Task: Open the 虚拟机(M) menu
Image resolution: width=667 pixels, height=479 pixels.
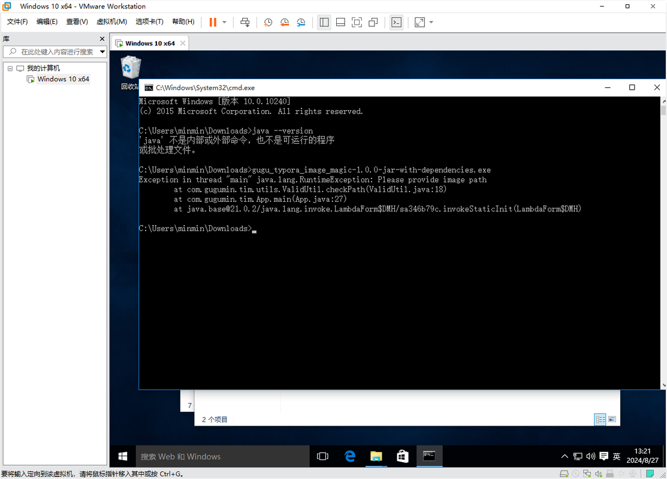Action: coord(111,22)
